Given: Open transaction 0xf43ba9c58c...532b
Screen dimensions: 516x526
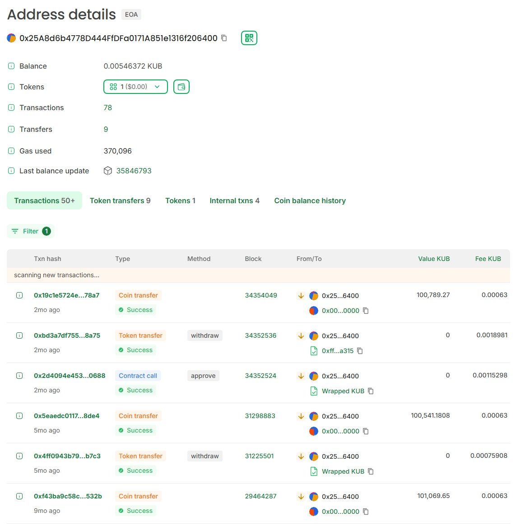Looking at the screenshot, I should 68,496.
